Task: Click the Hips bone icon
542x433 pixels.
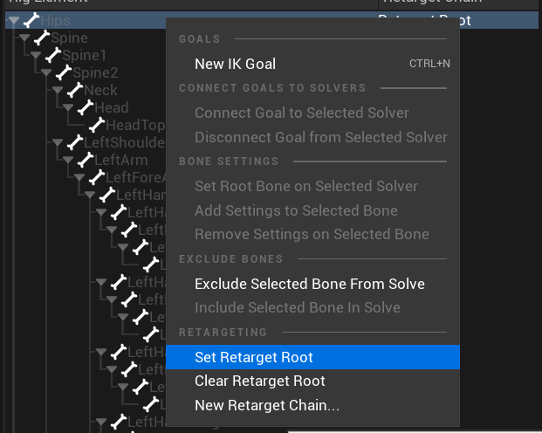Action: (31, 20)
